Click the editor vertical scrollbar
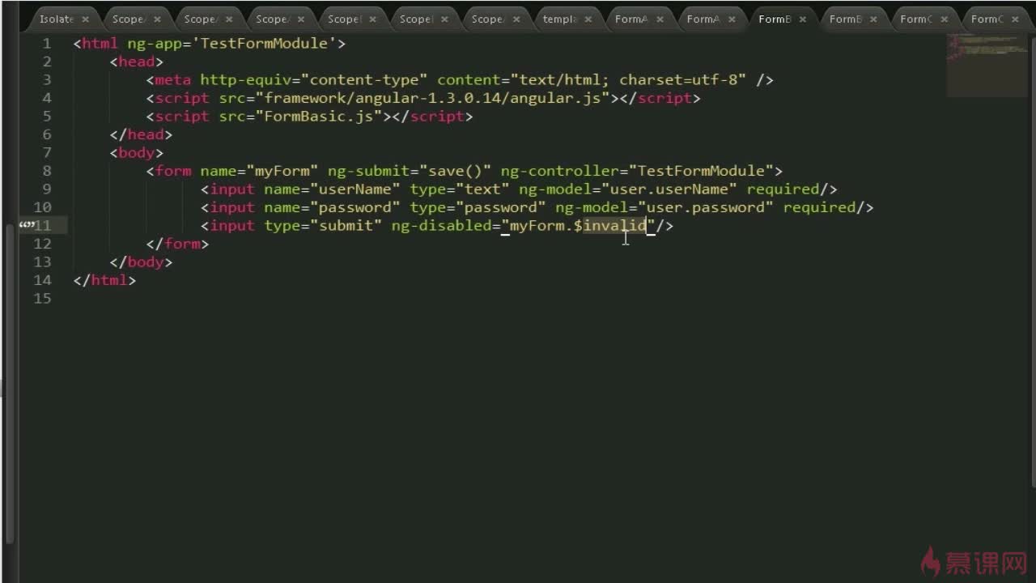 1032,259
